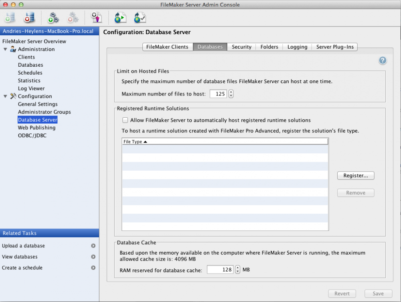The height and width of the screenshot is (302, 401).
Task: Collapse the Configuration tree section
Action: pyautogui.click(x=5, y=96)
